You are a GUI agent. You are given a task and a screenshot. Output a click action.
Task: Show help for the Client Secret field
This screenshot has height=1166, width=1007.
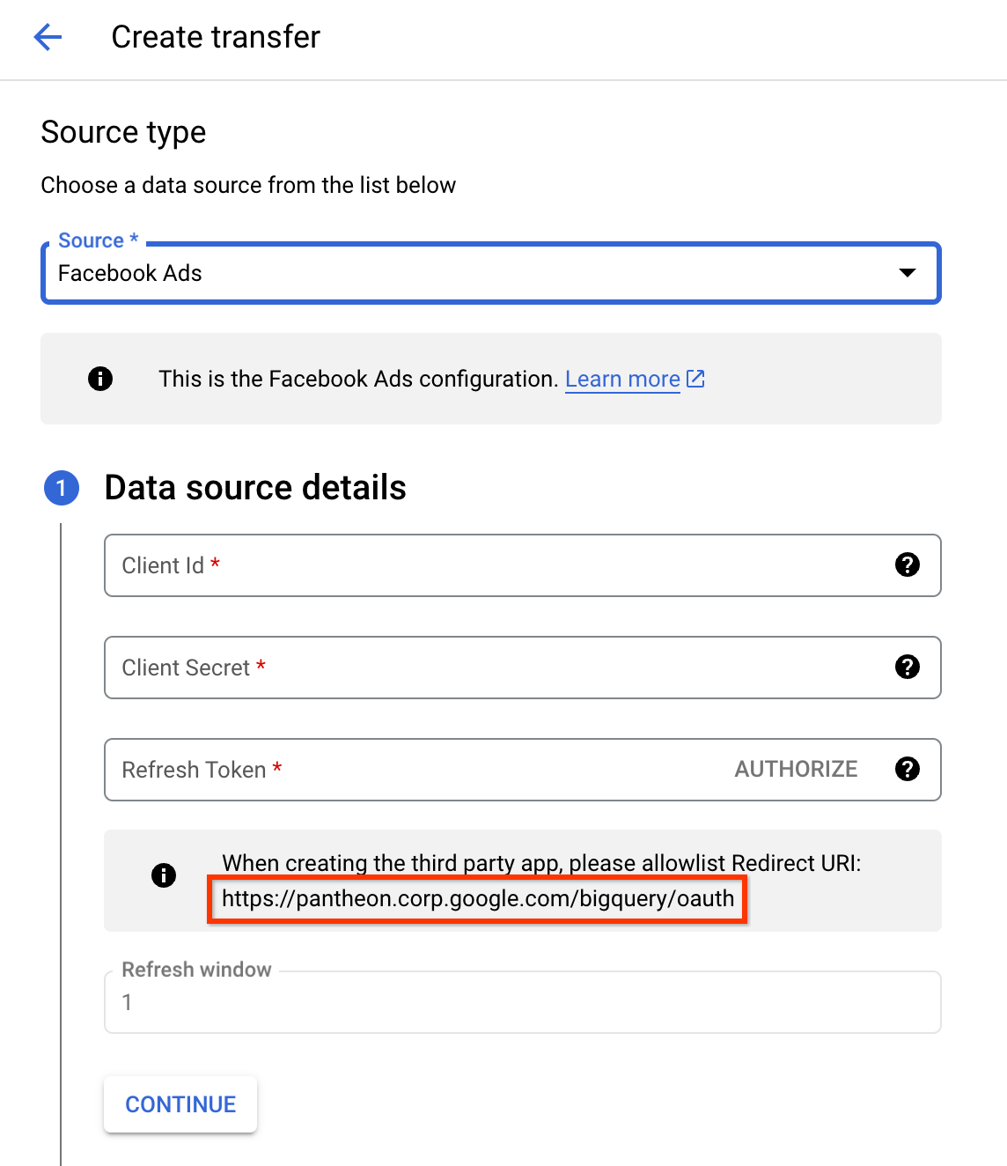(907, 668)
